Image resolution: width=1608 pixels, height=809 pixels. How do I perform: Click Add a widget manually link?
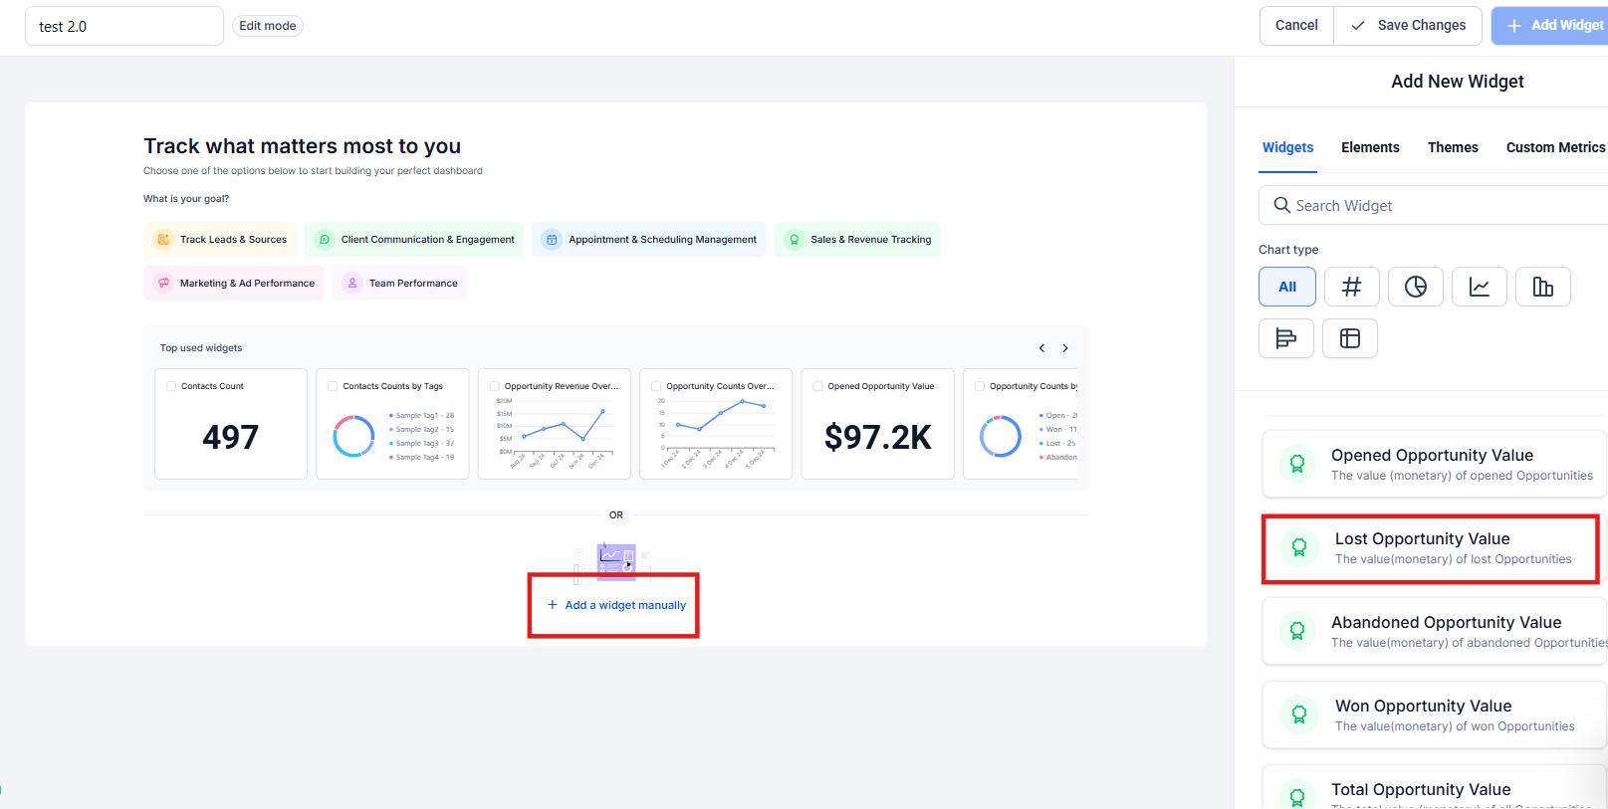pyautogui.click(x=616, y=605)
